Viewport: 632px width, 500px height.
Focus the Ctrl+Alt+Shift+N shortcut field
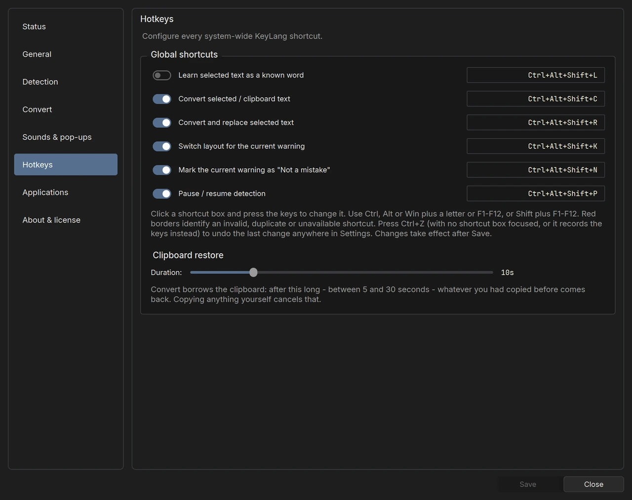pyautogui.click(x=536, y=170)
